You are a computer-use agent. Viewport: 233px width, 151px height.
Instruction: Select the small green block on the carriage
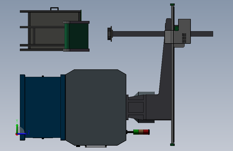pos(177,28)
